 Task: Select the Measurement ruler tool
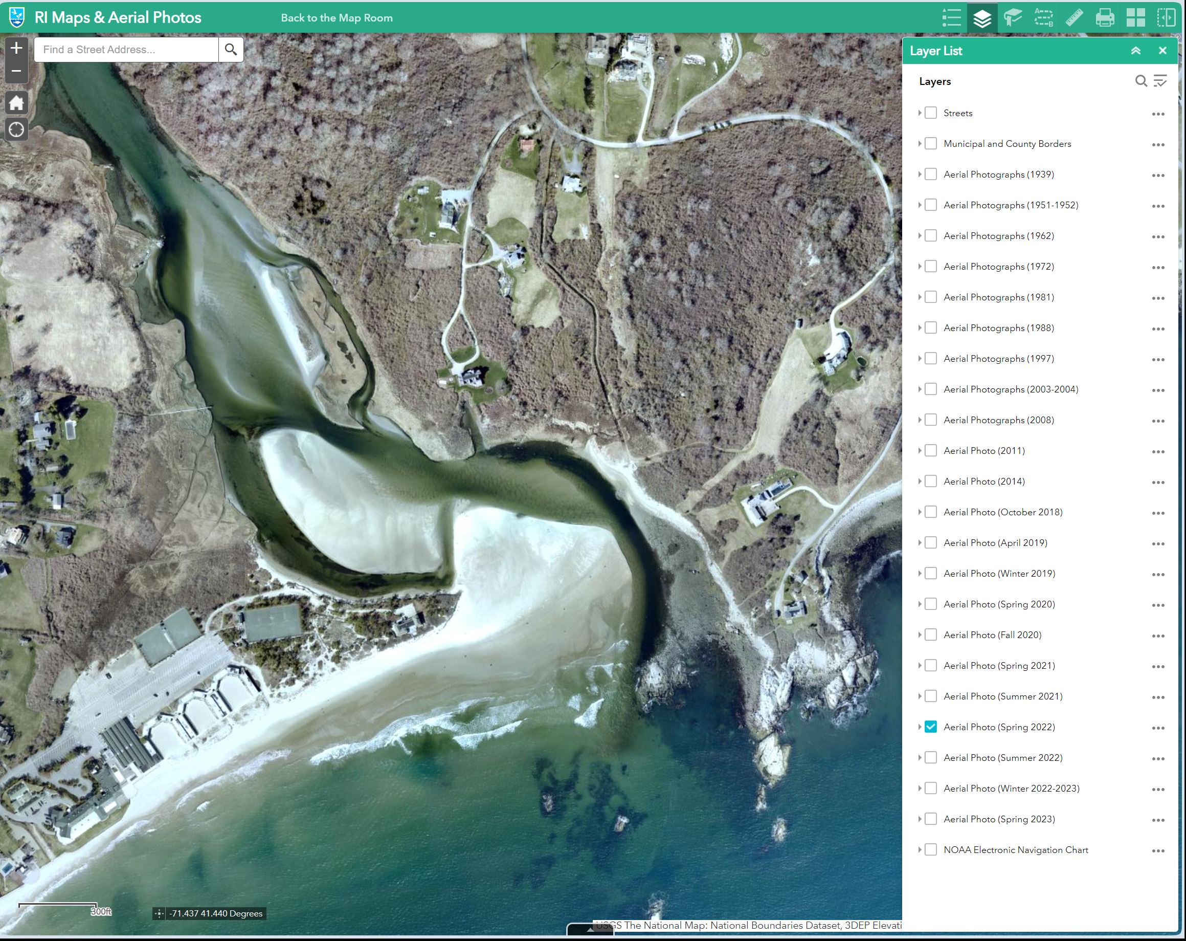pos(1074,17)
